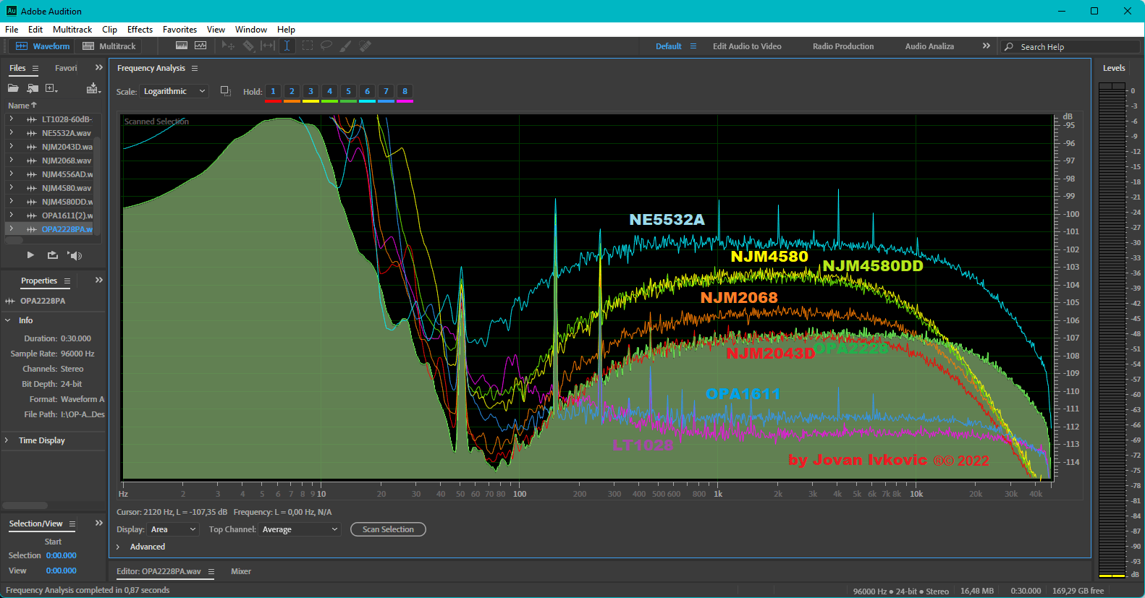Toggle Hold button 1

click(273, 91)
